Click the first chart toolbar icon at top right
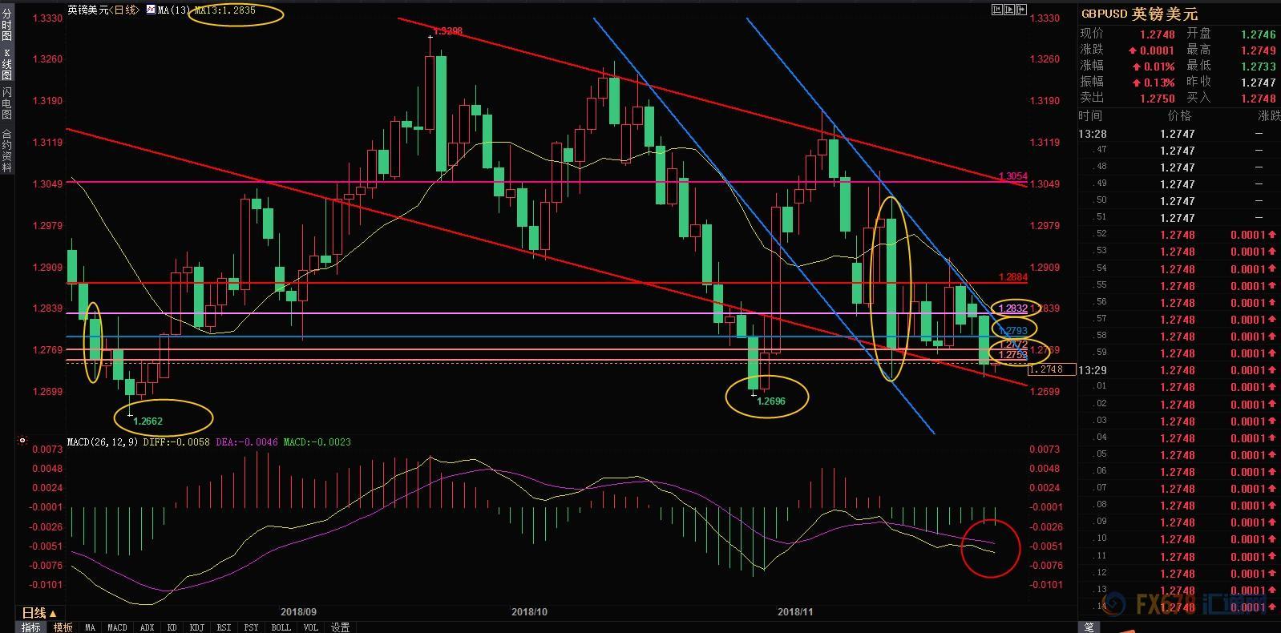 997,10
